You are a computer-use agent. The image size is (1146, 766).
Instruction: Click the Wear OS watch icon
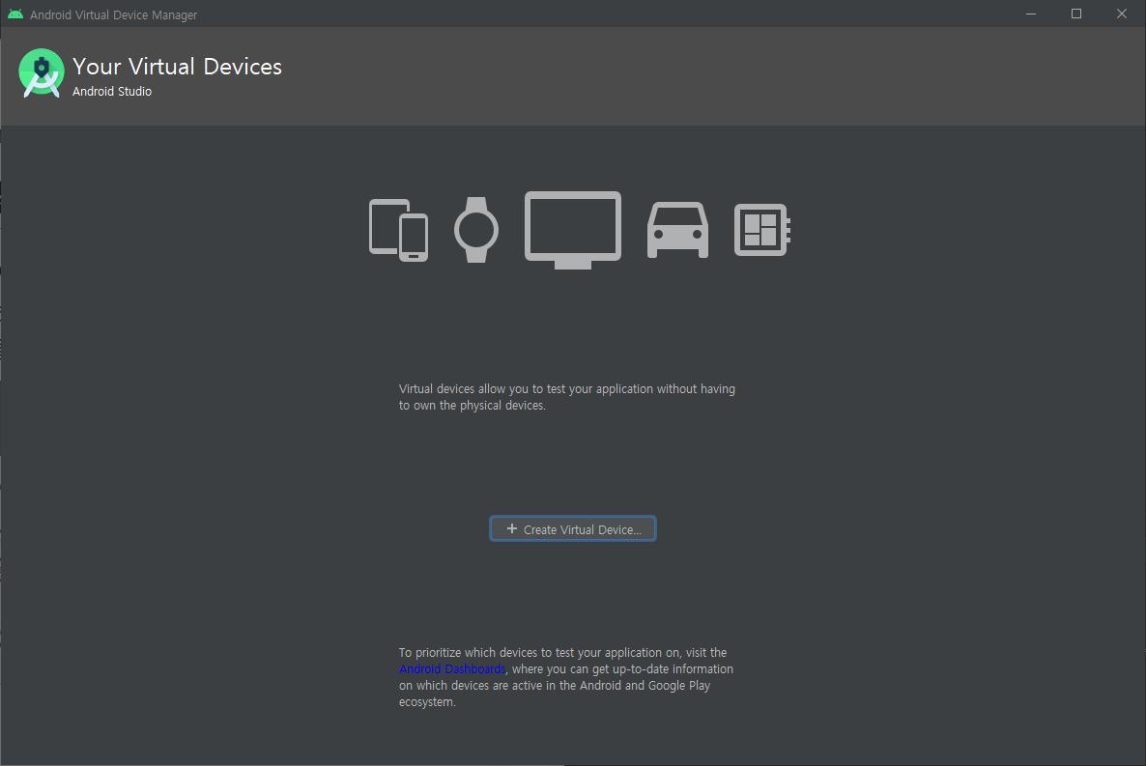click(476, 230)
